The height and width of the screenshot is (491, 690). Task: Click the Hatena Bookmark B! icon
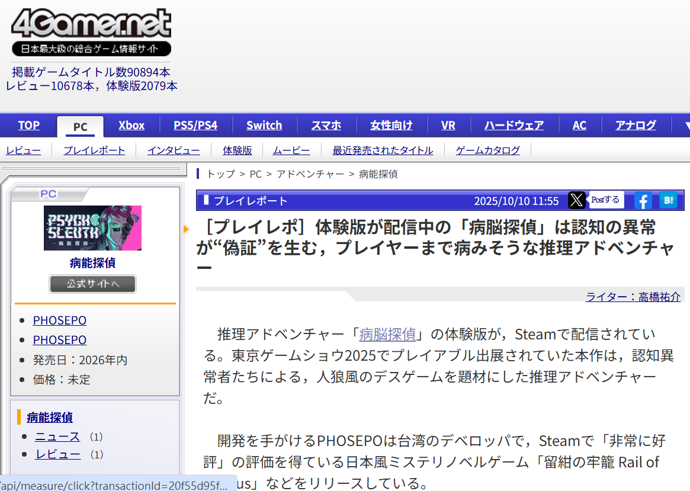(x=668, y=201)
